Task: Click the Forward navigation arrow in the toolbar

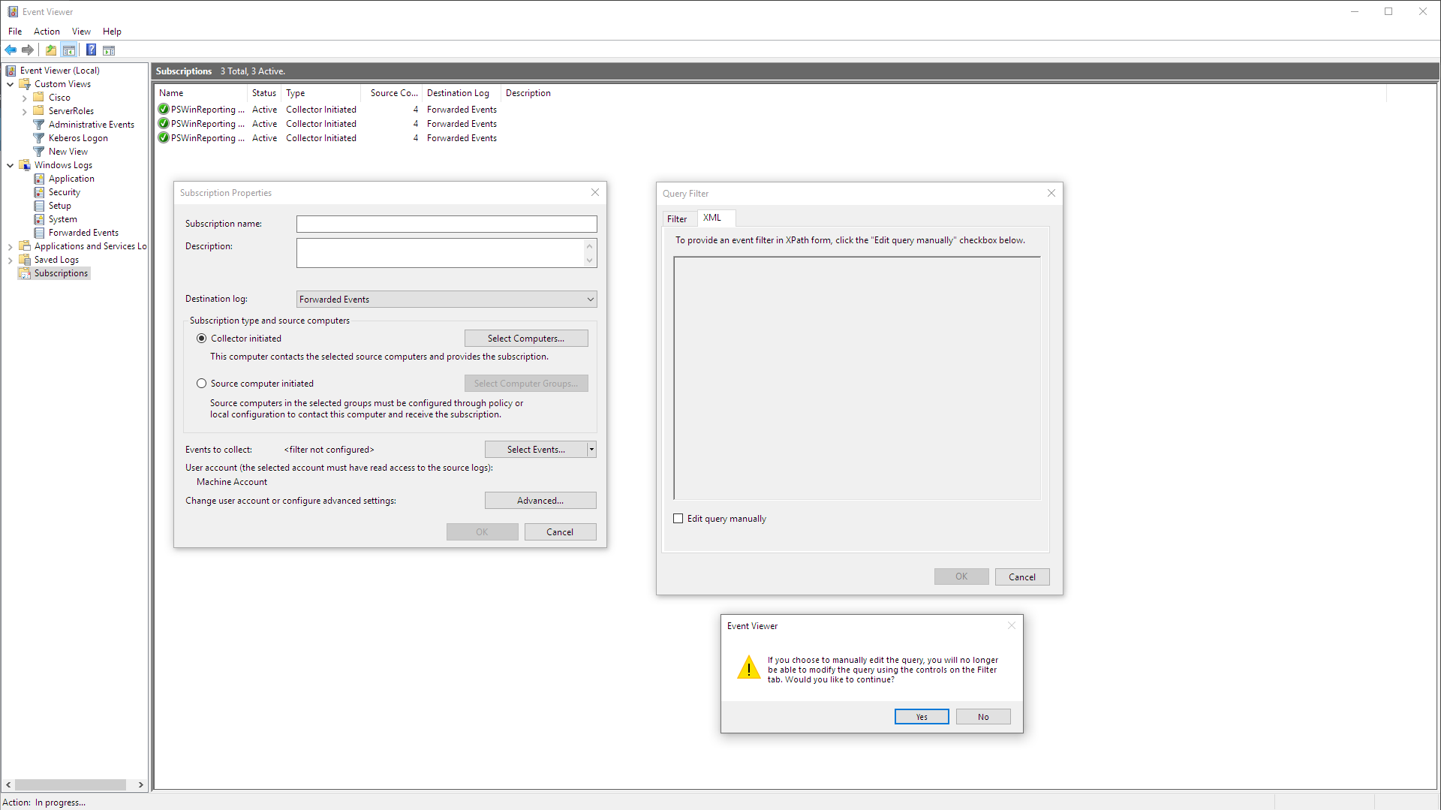Action: 28,50
